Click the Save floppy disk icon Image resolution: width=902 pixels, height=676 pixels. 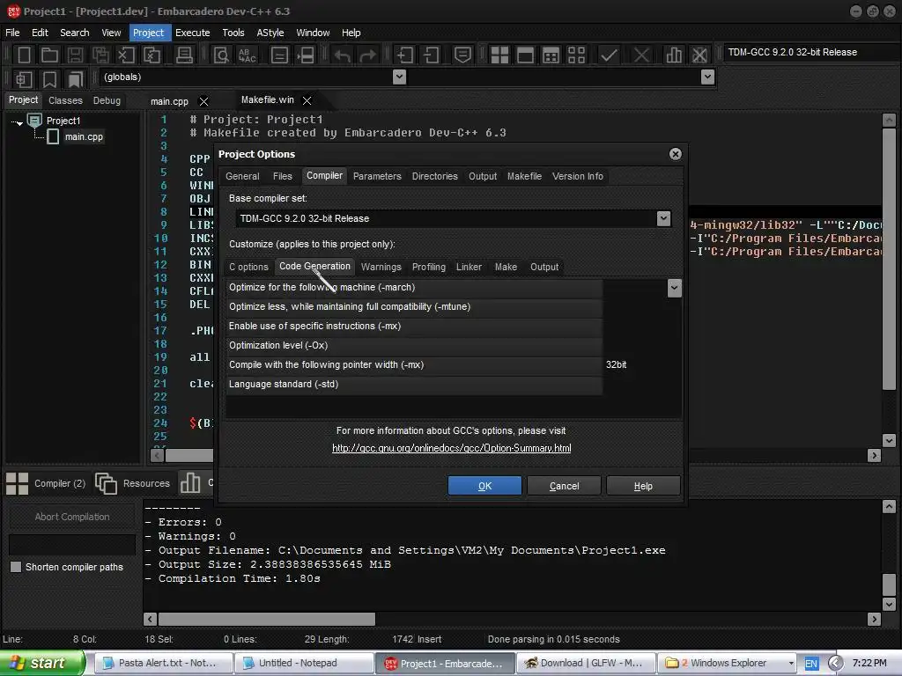75,55
